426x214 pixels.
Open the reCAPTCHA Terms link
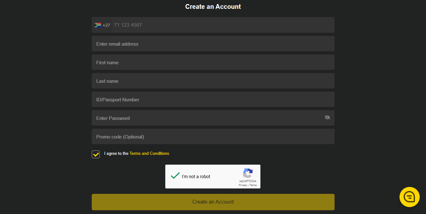click(x=253, y=185)
